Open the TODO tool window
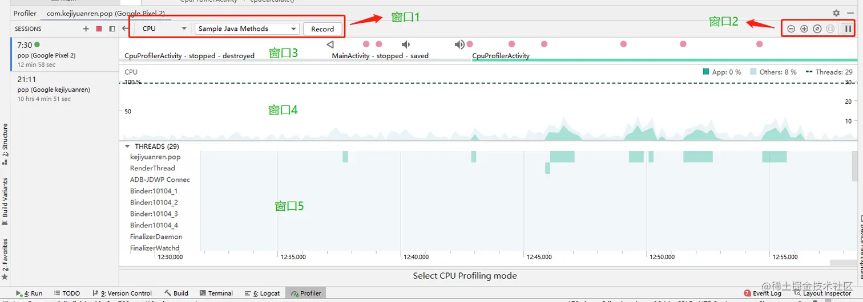Image resolution: width=863 pixels, height=302 pixels. (67, 293)
